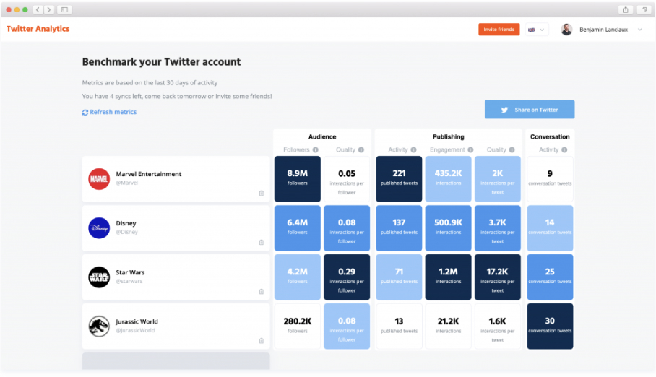The image size is (656, 377).
Task: Click info icon next to Publishing Activity
Action: pyautogui.click(x=413, y=149)
